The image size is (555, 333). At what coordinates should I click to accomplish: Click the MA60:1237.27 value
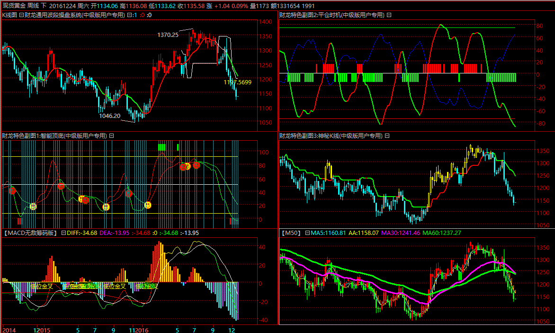pos(442,233)
